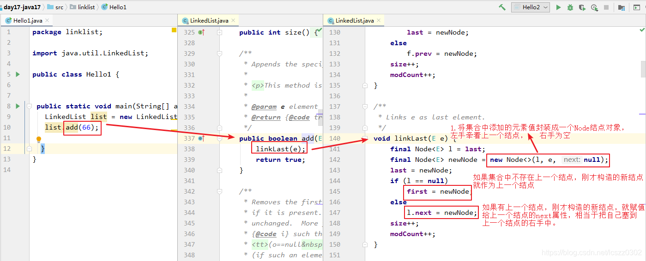Open Project Structure folder icon in toolbar

click(x=622, y=7)
